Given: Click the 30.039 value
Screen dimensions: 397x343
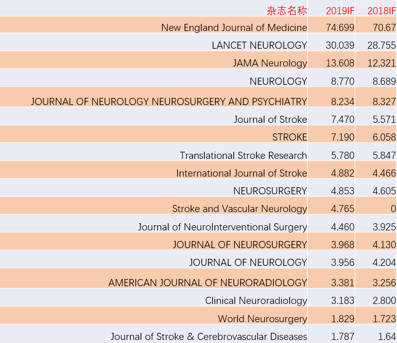Looking at the screenshot, I should tap(340, 45).
